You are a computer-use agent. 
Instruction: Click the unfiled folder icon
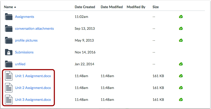[x=9, y=64]
